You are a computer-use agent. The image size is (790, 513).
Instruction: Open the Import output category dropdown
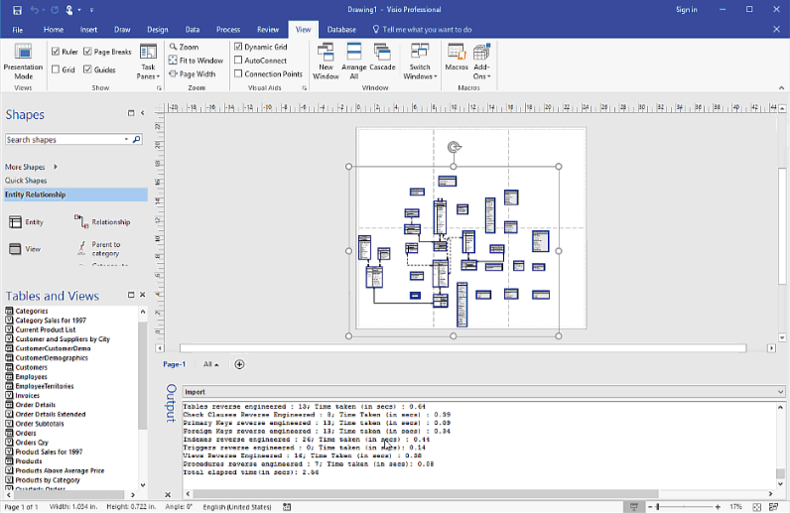click(x=780, y=392)
